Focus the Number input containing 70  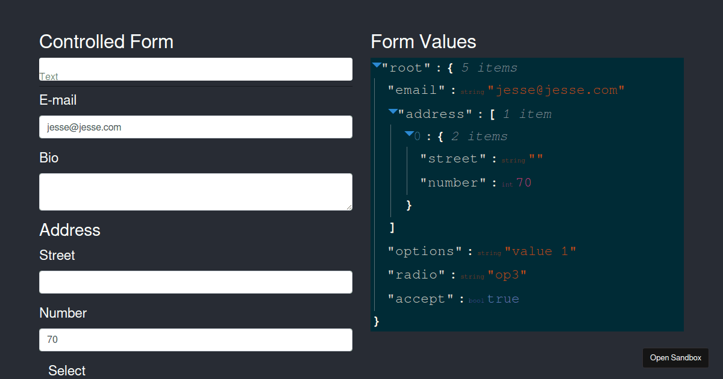(x=196, y=339)
